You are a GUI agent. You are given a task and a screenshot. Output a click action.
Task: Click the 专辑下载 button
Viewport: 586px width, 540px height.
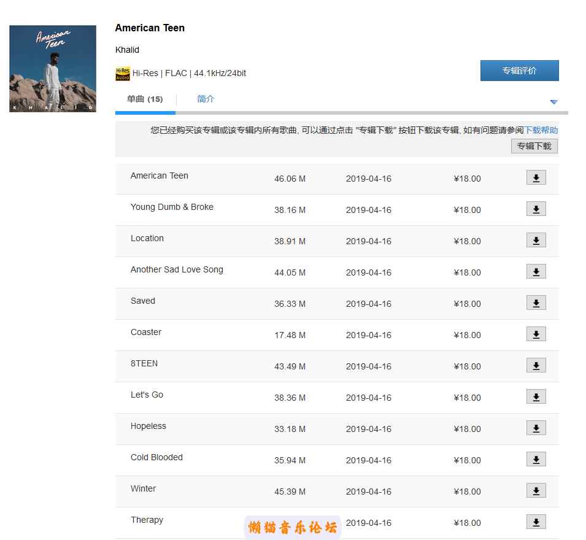534,146
